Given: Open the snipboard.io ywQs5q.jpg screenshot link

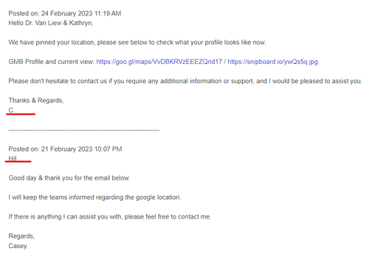Looking at the screenshot, I should (272, 62).
